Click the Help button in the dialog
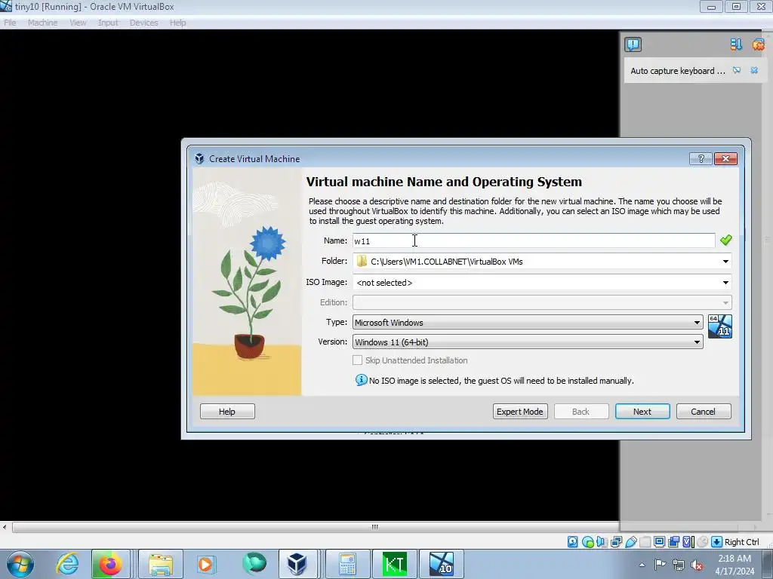This screenshot has width=773, height=579. [x=227, y=412]
